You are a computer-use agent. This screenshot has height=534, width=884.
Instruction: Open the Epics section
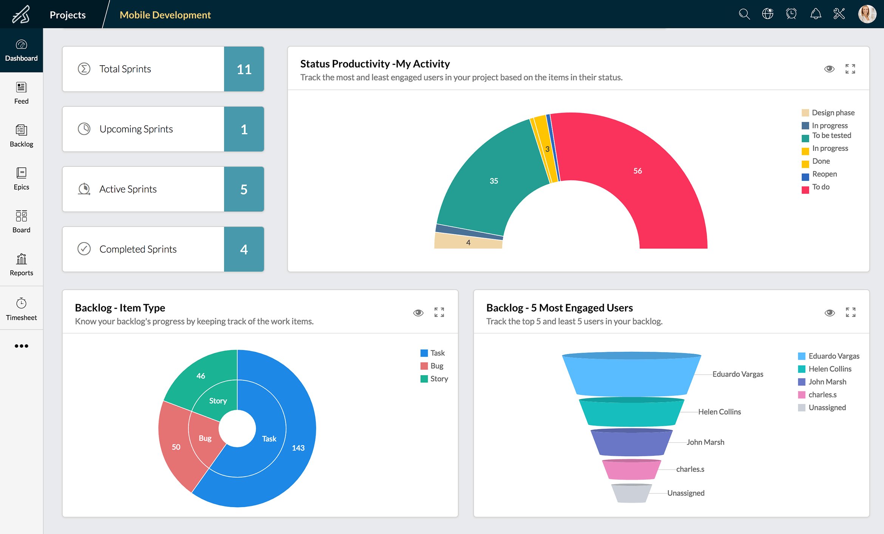[21, 178]
